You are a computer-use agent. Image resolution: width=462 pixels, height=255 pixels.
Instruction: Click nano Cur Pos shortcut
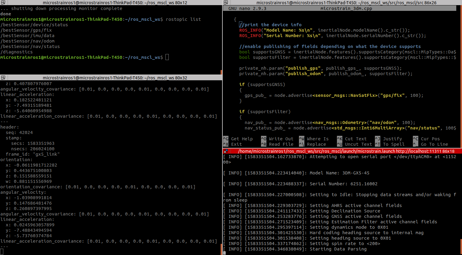426,139
